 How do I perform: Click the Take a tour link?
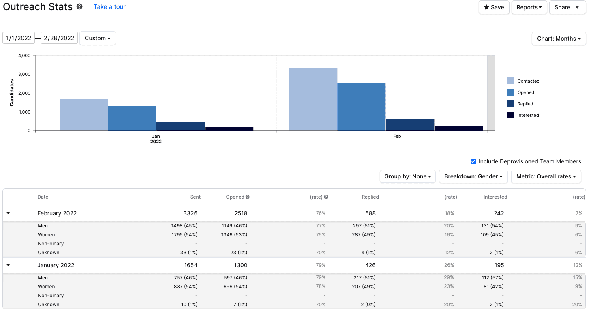(x=109, y=6)
